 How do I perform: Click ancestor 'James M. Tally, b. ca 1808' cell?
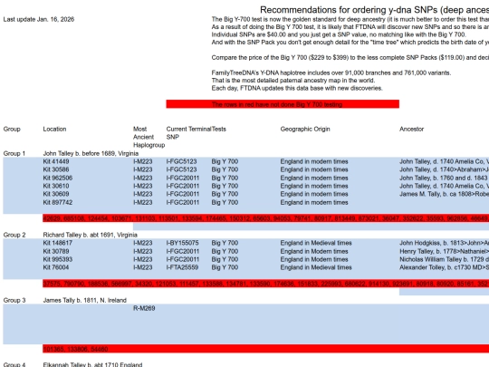(444, 194)
